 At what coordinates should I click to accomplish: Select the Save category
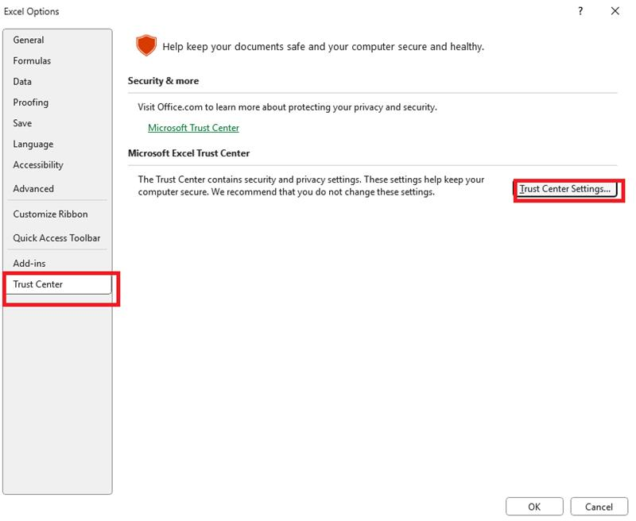pyautogui.click(x=57, y=123)
